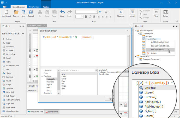Image resolution: width=180 pixels, height=118 pixels.
Task: Choose Edit Expression from context menu
Action: [x=158, y=49]
